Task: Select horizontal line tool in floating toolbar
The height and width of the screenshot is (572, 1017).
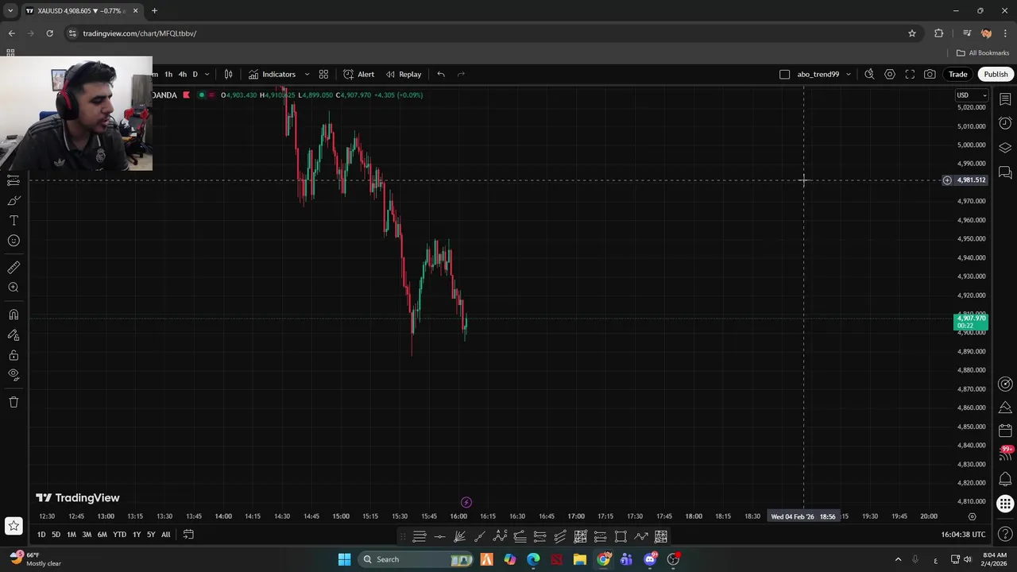Action: (x=439, y=537)
